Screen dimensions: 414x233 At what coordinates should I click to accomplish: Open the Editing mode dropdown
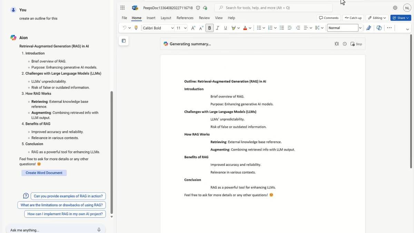377,18
